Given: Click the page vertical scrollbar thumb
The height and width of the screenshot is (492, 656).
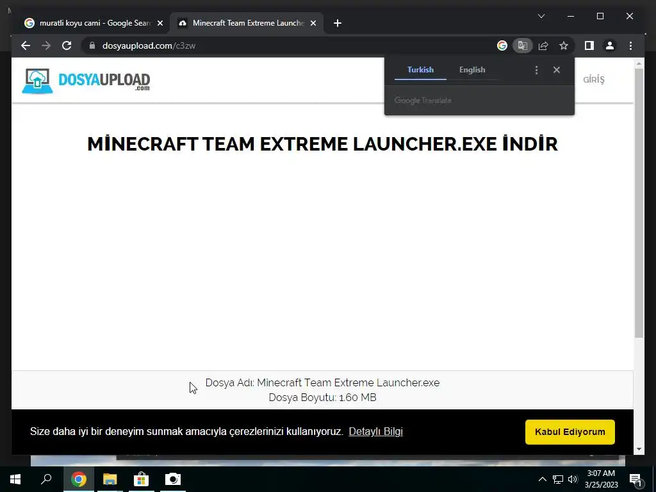Looking at the screenshot, I should (x=639, y=203).
